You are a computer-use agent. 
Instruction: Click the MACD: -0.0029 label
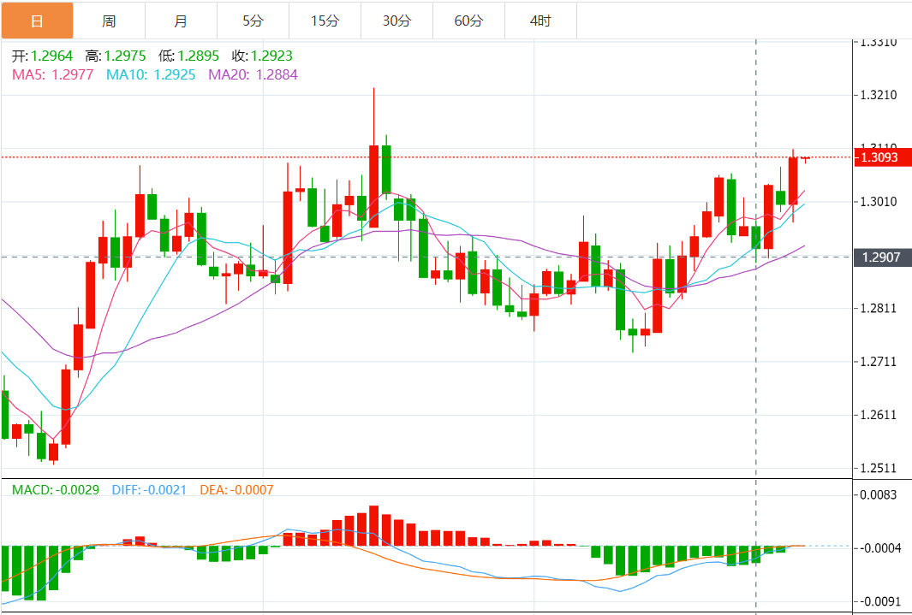click(56, 489)
